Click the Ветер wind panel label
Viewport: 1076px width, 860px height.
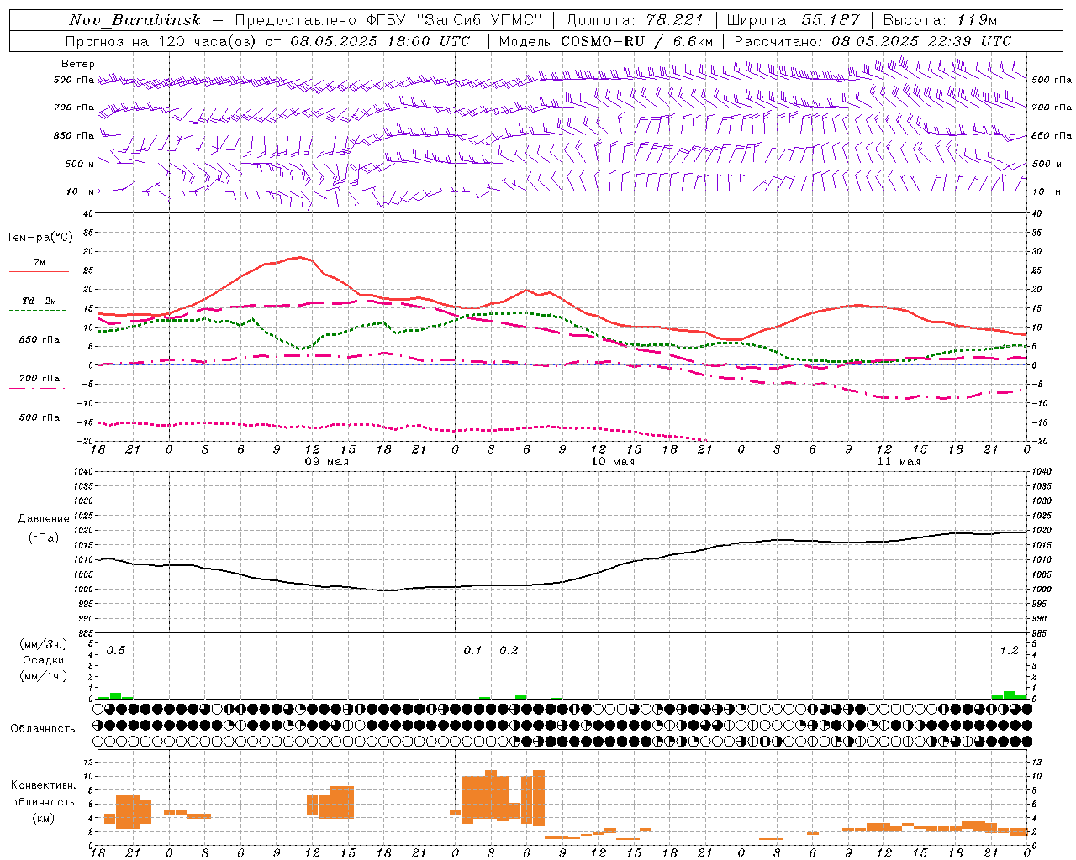78,64
